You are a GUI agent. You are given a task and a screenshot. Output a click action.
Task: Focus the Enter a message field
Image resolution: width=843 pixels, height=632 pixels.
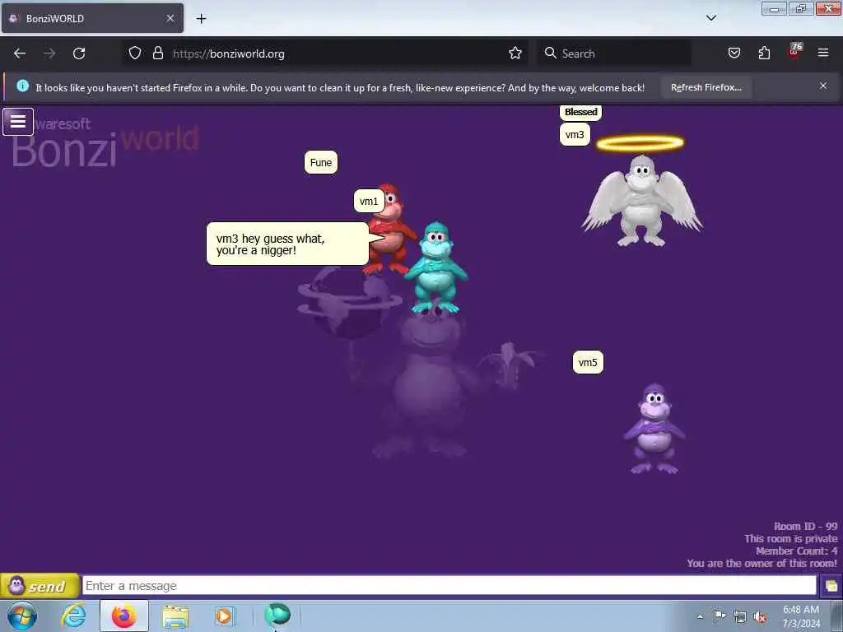pyautogui.click(x=449, y=586)
